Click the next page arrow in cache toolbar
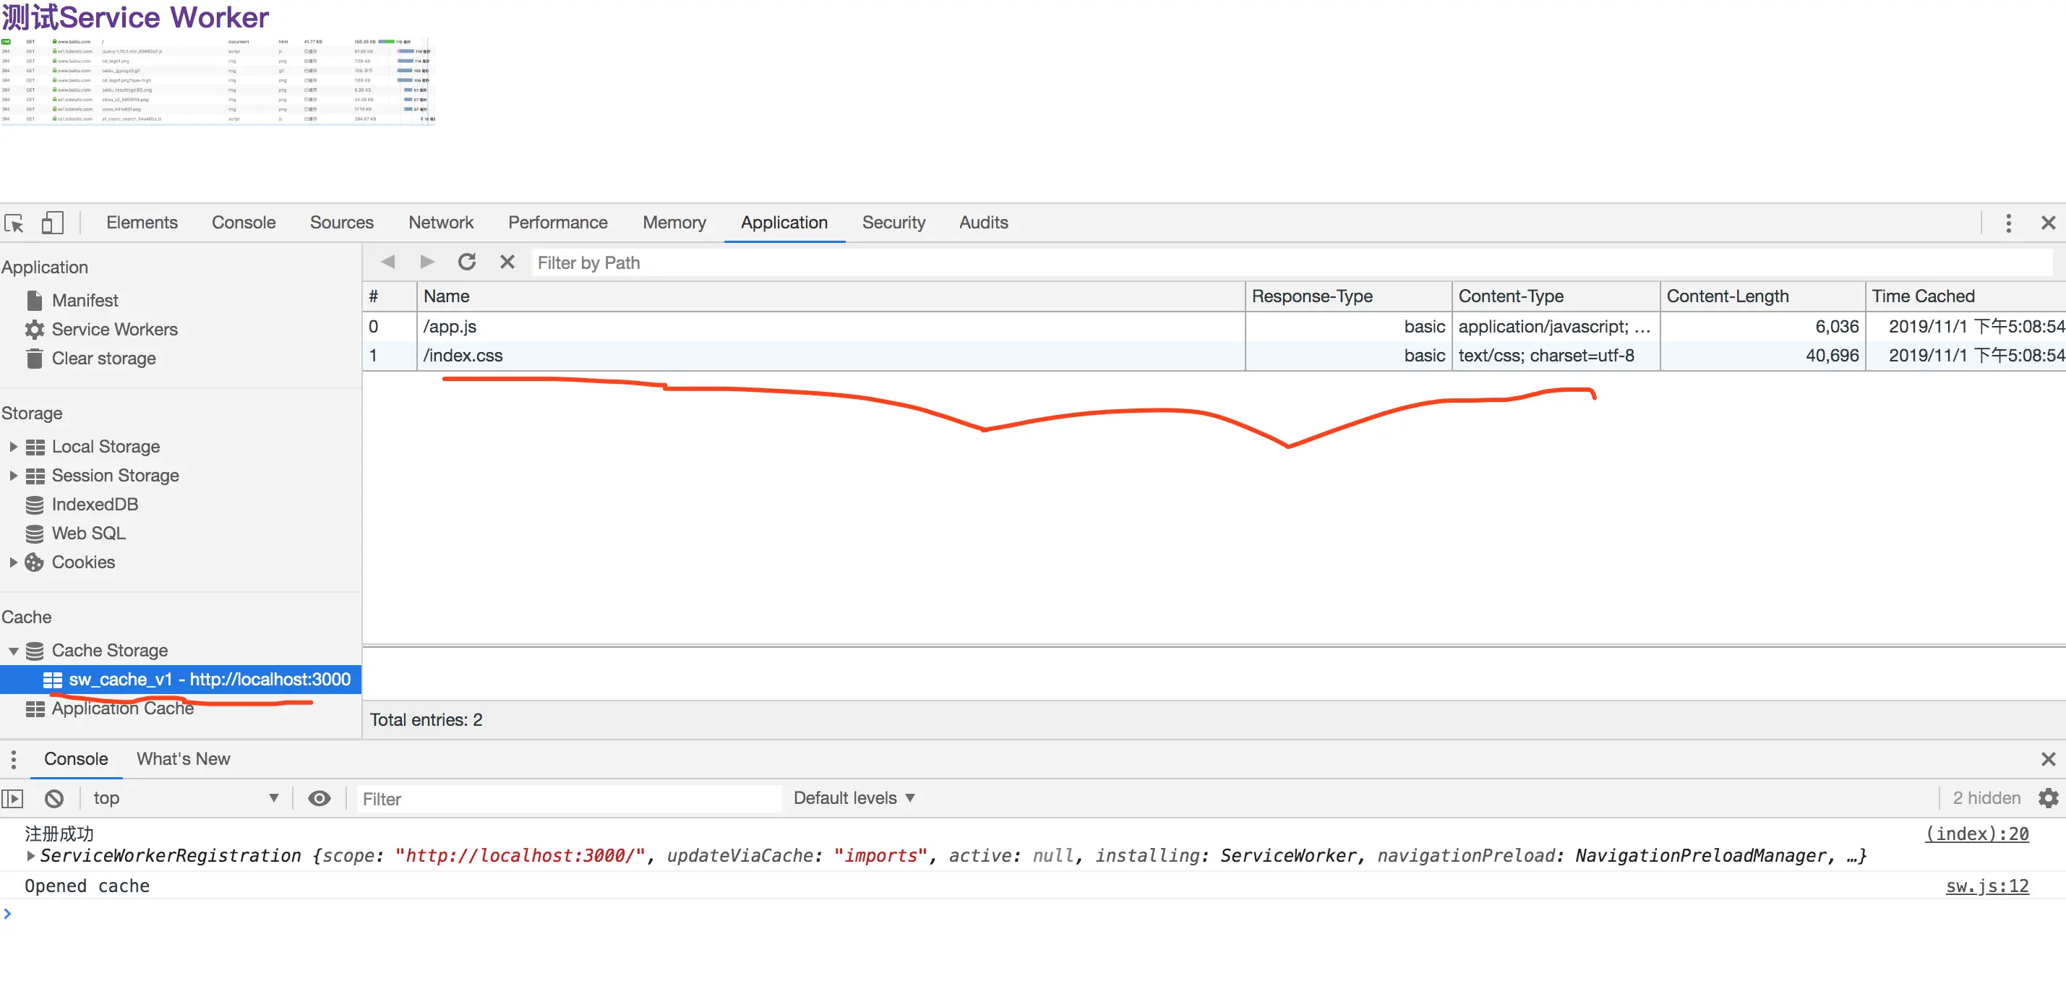The height and width of the screenshot is (1002, 2066). (x=427, y=262)
